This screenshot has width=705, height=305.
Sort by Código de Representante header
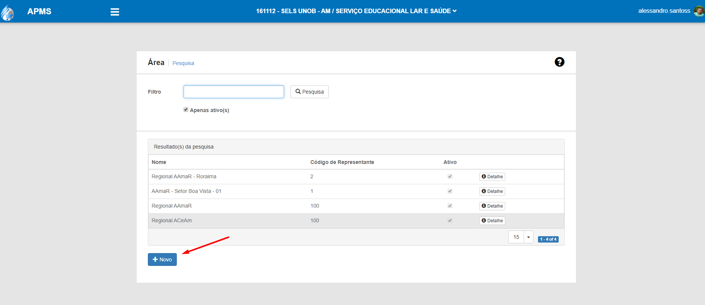tap(342, 162)
